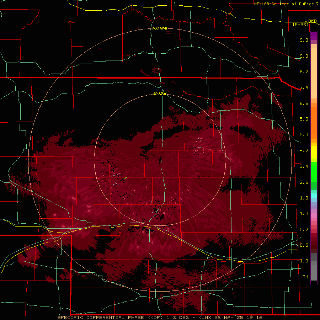Viewport: 320px width, 320px height.
Task: Pick the yellow segment of the color bar
Action: [x=314, y=152]
